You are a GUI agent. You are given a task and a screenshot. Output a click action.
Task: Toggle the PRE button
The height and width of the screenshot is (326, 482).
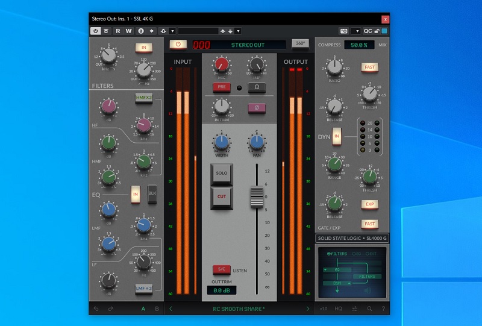[221, 87]
